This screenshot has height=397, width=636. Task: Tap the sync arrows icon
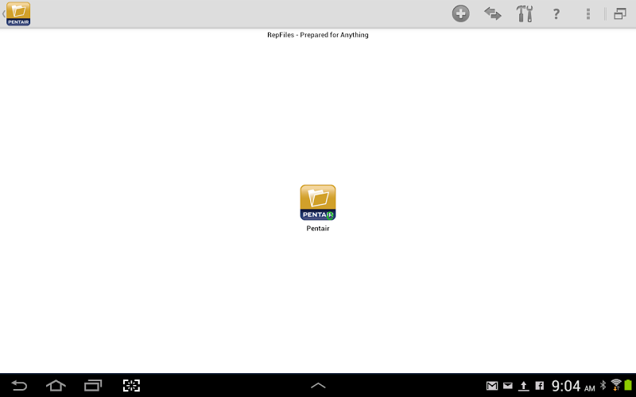click(x=492, y=13)
